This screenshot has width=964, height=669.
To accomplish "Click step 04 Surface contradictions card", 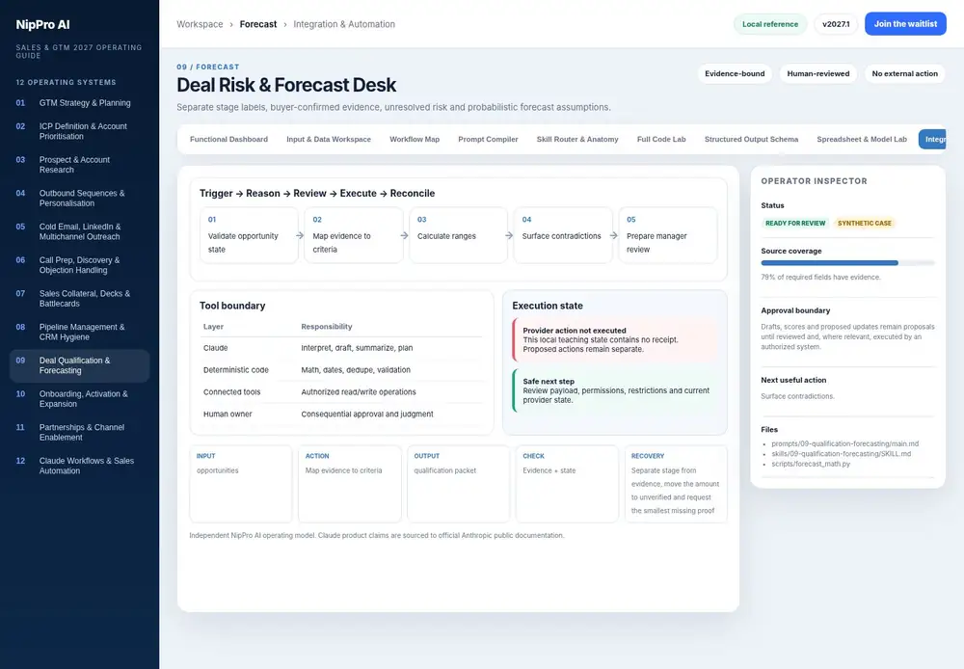I will (x=563, y=235).
